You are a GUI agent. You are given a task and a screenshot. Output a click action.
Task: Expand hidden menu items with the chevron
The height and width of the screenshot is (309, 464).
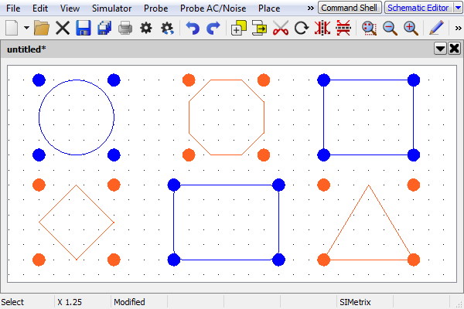pos(310,8)
